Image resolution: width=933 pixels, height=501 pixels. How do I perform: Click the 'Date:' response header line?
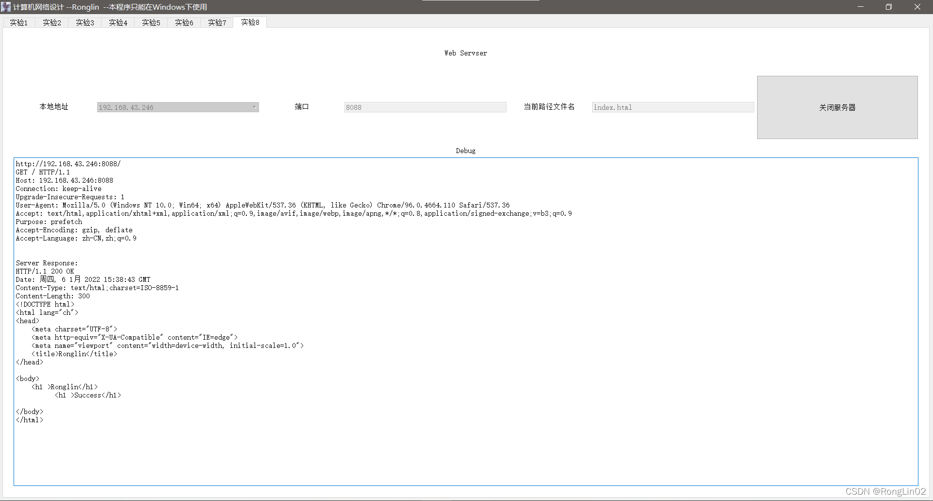(x=83, y=279)
